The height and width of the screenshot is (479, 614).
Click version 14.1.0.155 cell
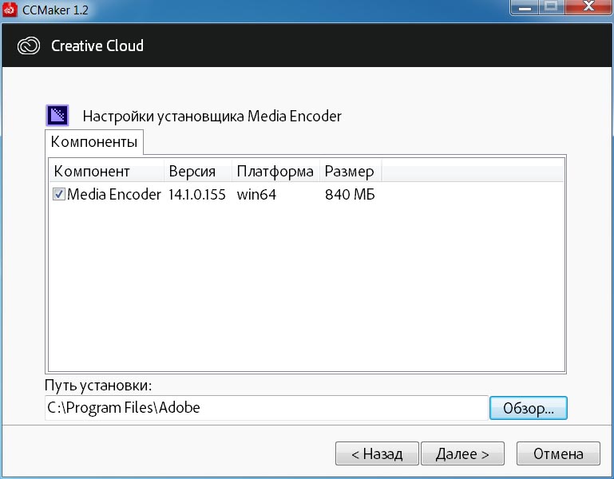tap(196, 194)
